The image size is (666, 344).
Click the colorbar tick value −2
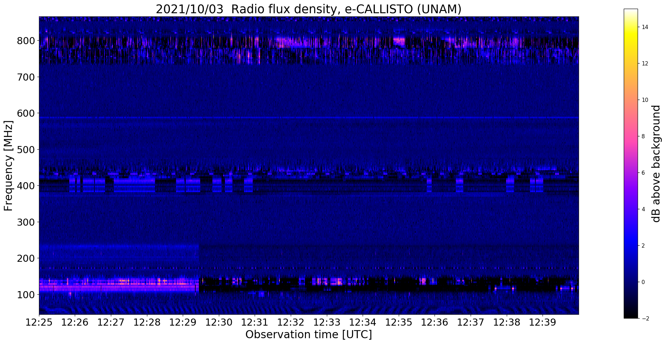(645, 319)
